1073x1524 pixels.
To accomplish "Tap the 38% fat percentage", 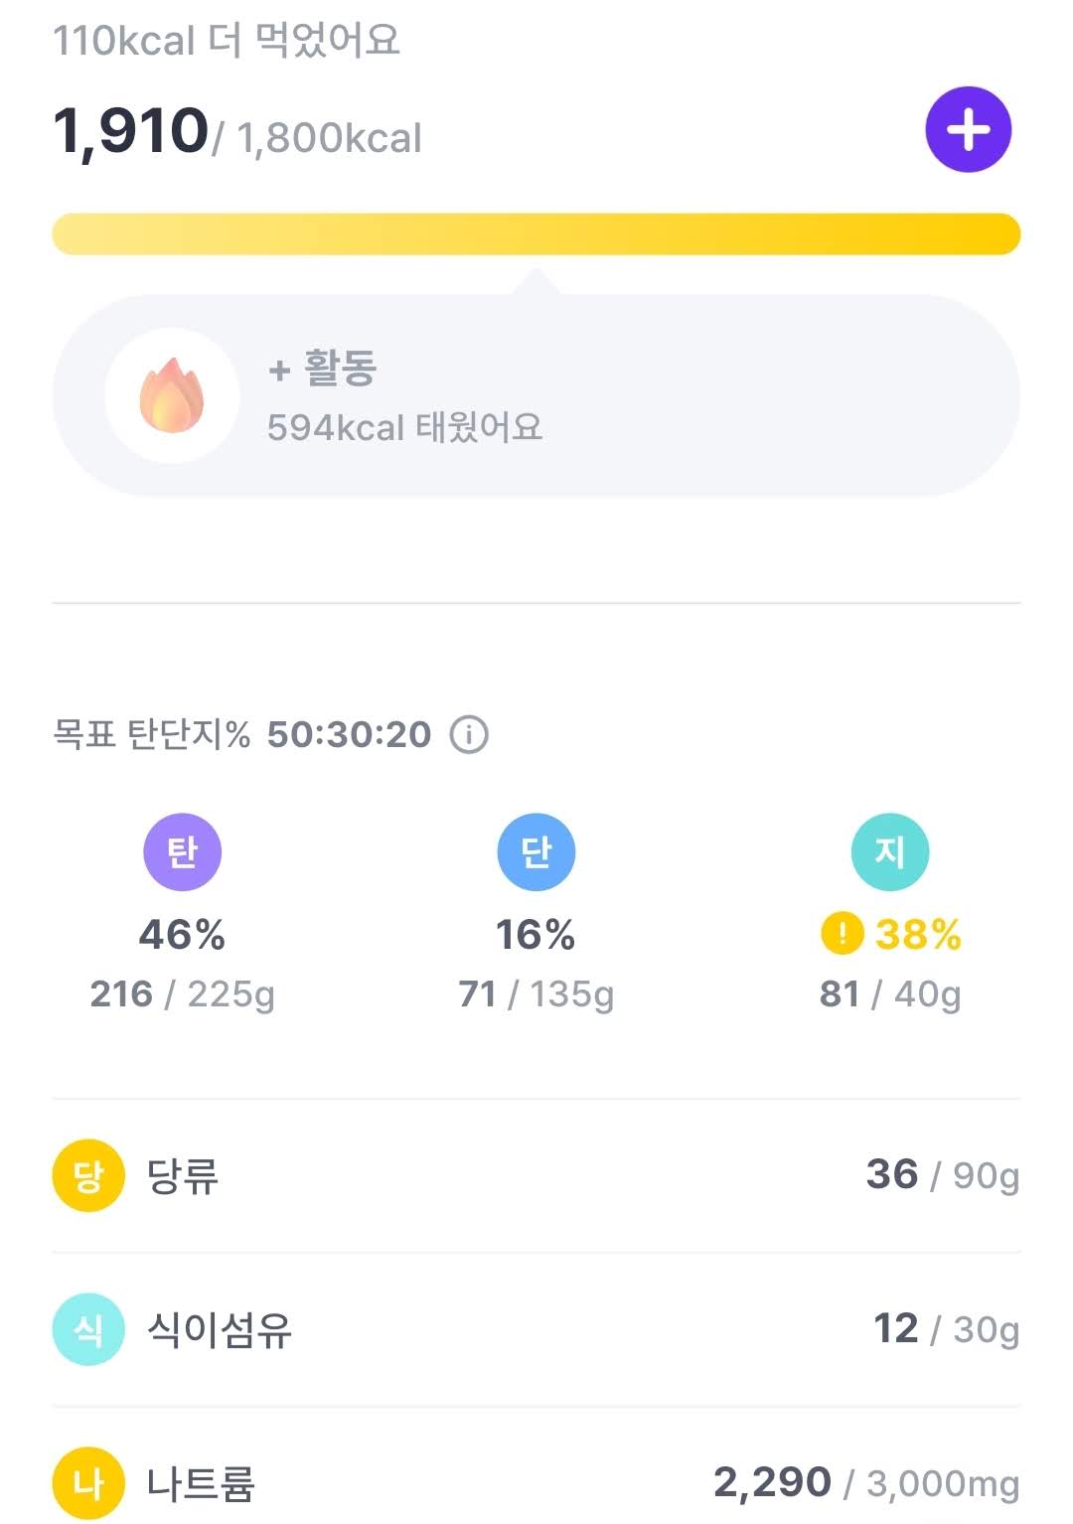I will [x=918, y=935].
